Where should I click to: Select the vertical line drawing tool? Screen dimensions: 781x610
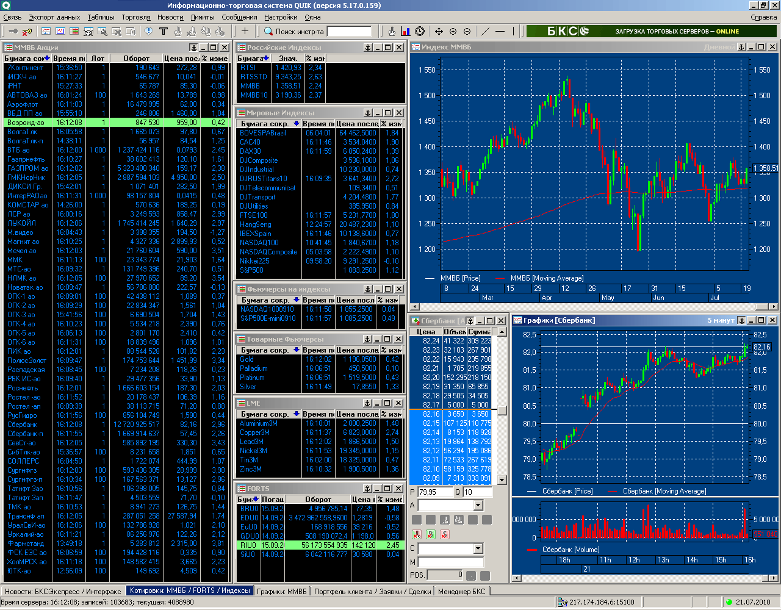click(x=514, y=31)
